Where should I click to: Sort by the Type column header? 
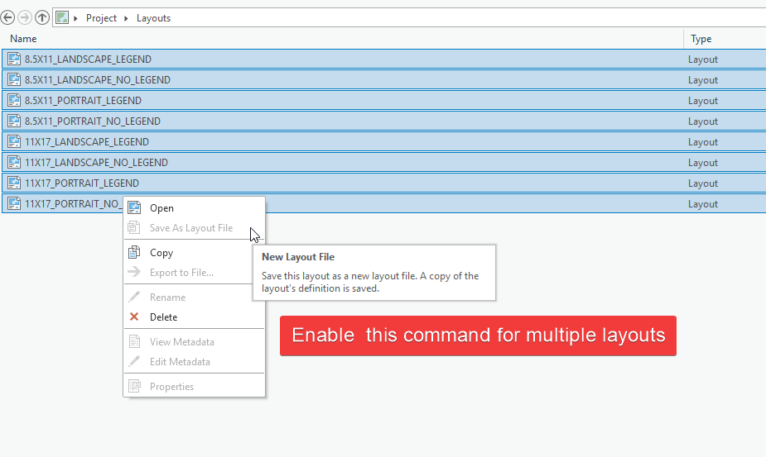tap(701, 39)
